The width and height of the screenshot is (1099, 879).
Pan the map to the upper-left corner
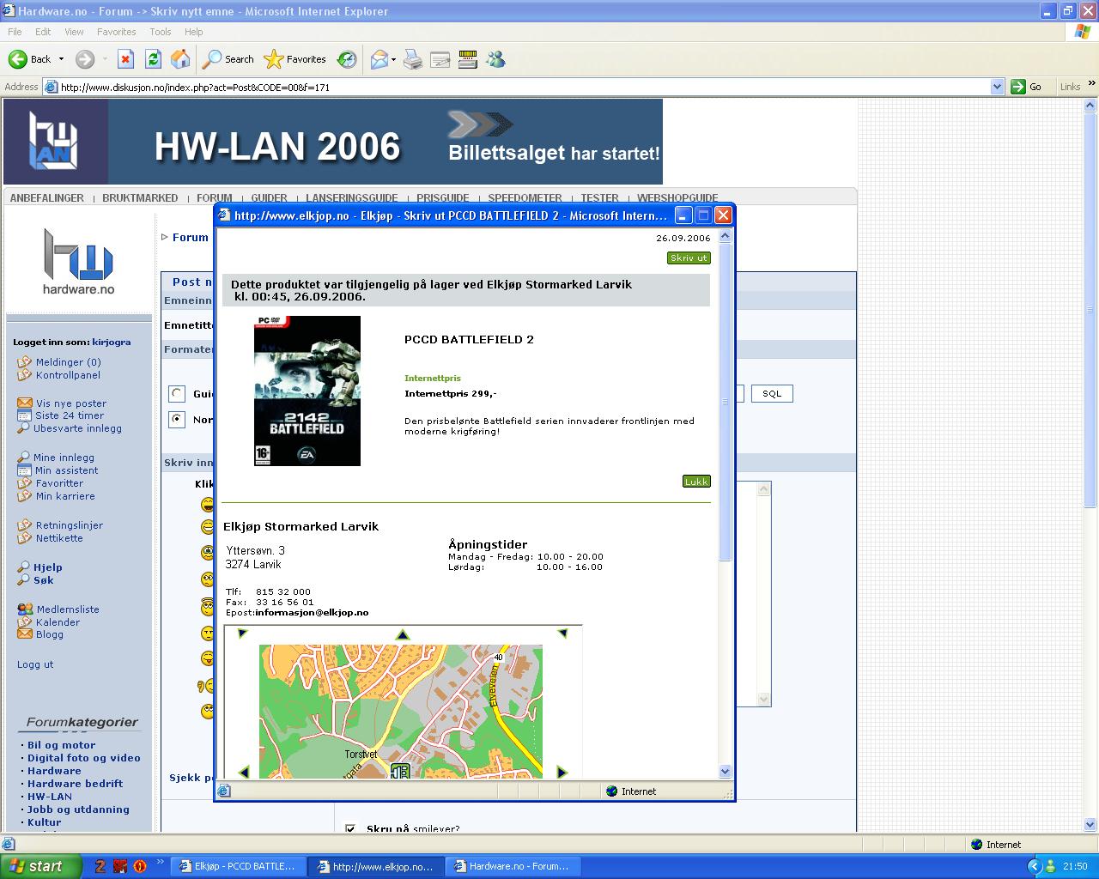[x=242, y=633]
